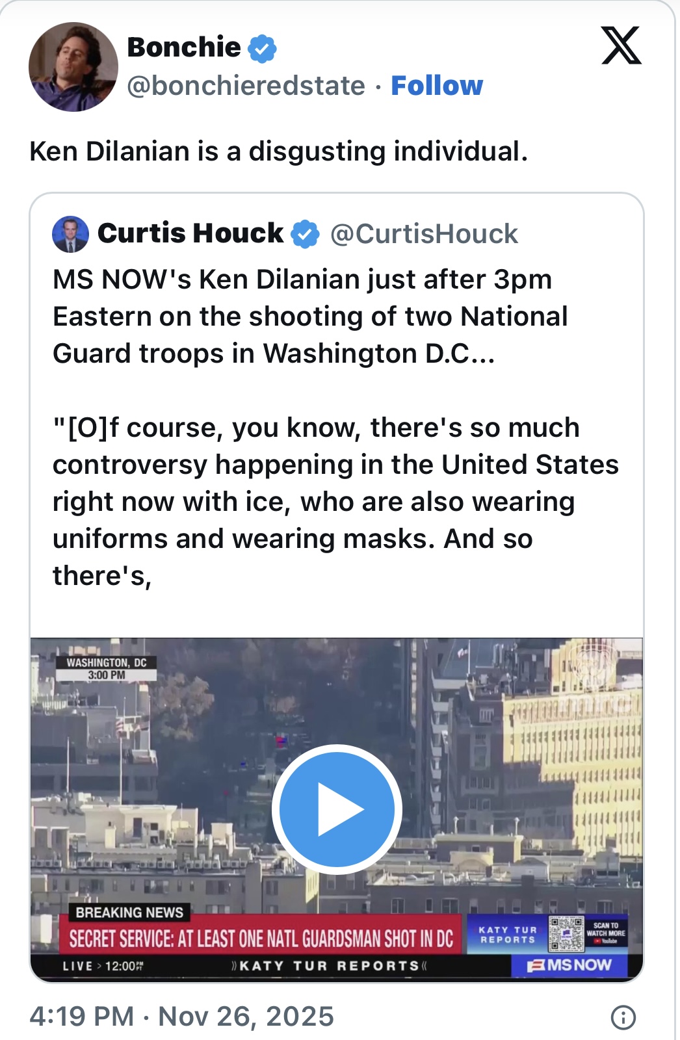Open the Curtis Houck display name
Image resolution: width=680 pixels, height=1040 pixels.
[x=190, y=233]
